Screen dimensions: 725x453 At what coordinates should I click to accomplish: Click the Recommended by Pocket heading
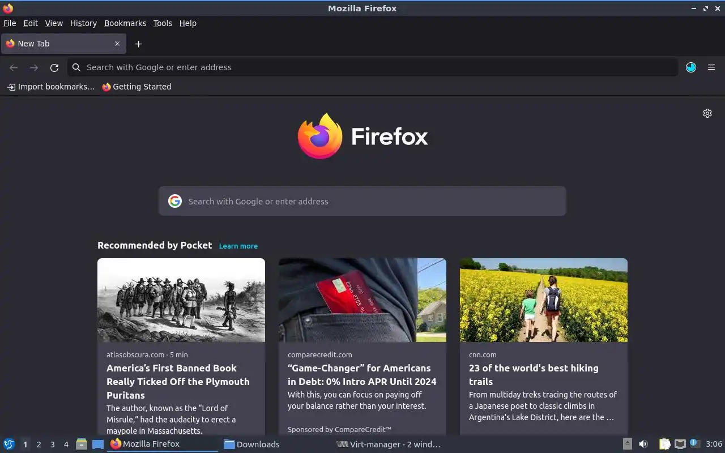[x=155, y=245]
